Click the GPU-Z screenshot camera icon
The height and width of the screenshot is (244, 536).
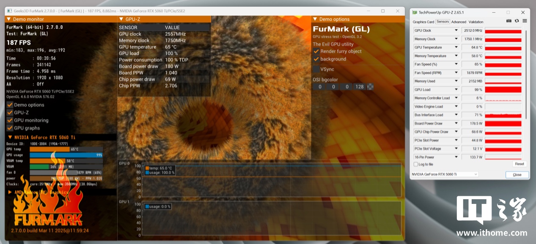tap(509, 21)
